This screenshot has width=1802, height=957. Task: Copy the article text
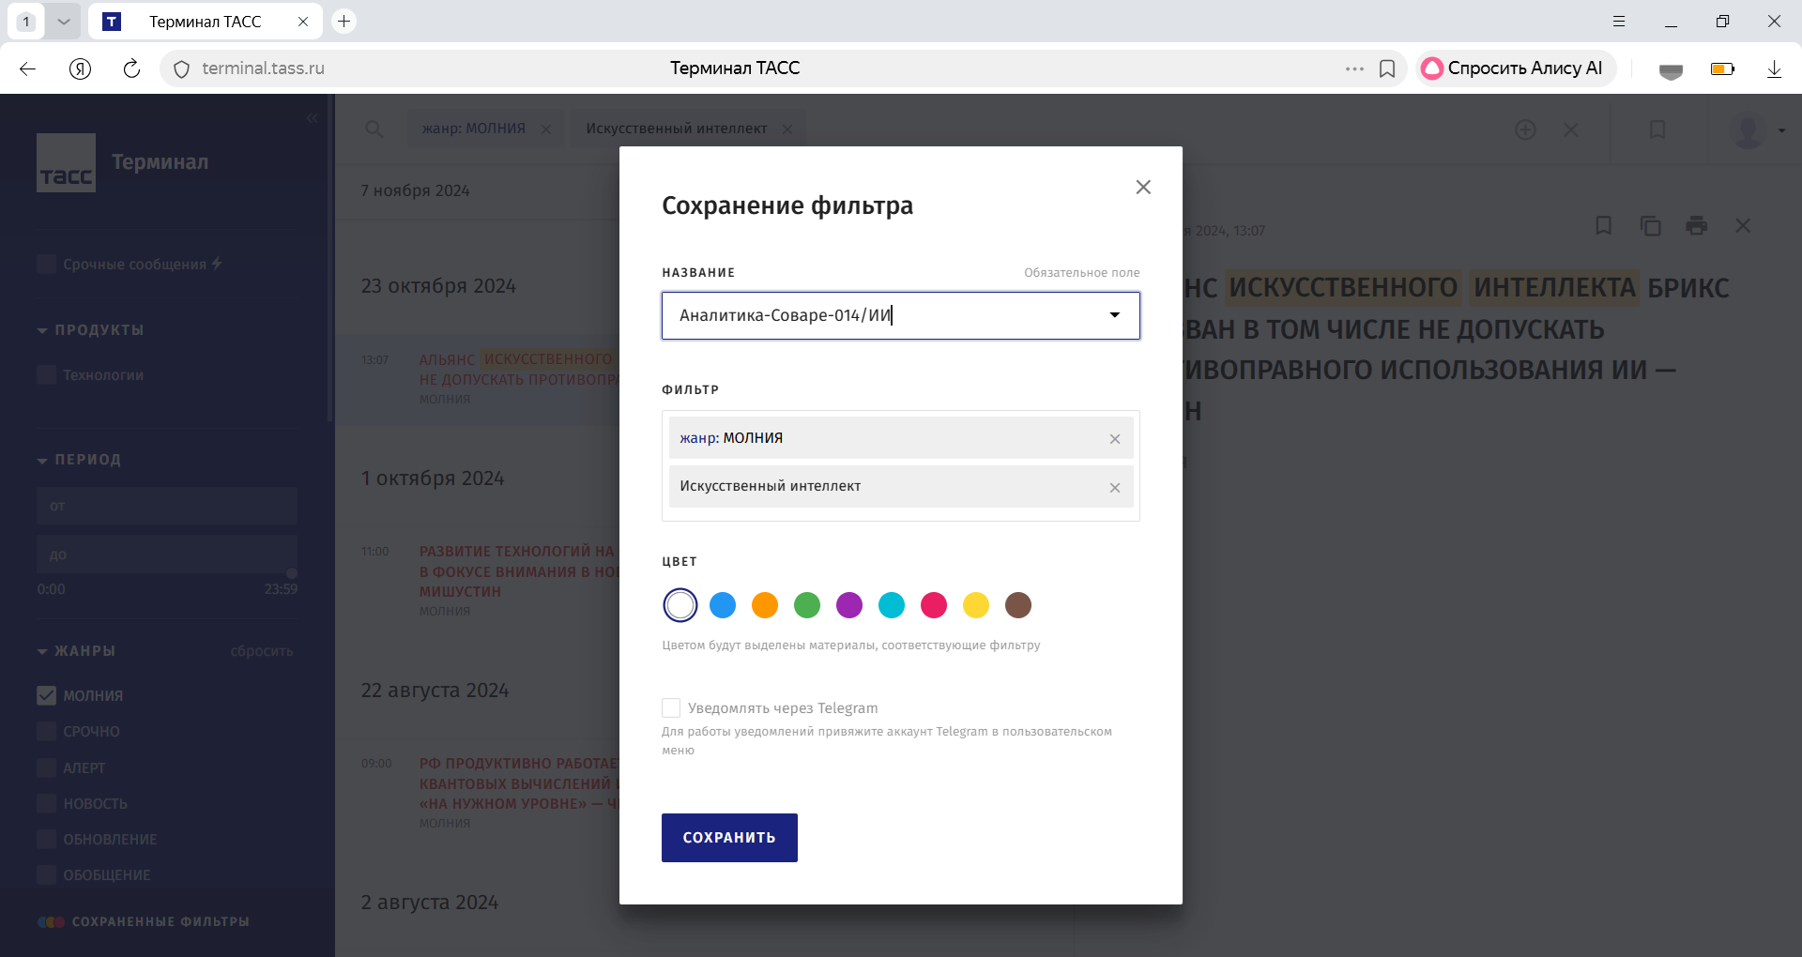[1651, 225]
